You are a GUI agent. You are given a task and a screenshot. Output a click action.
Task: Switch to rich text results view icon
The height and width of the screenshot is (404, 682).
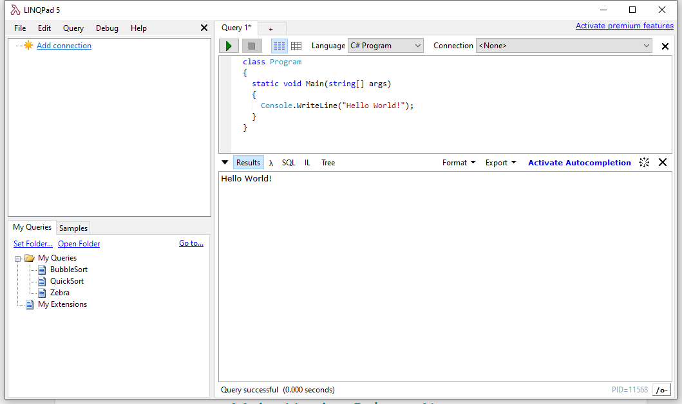click(279, 46)
